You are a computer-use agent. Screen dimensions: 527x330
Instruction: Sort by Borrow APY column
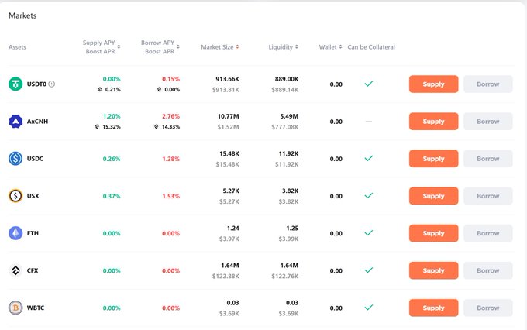pyautogui.click(x=160, y=47)
